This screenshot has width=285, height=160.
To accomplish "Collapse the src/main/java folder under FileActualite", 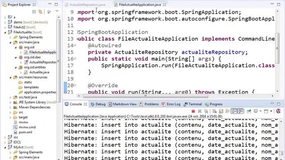I will (x=10, y=43).
